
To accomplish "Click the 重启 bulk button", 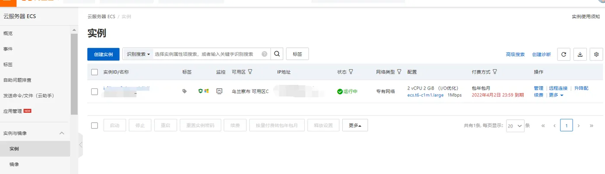I will (166, 125).
